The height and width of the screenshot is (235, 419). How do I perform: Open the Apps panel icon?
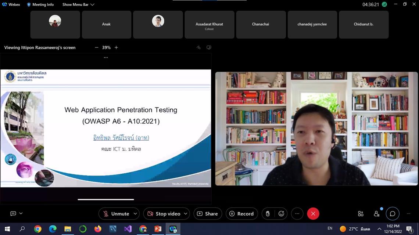[361, 214]
